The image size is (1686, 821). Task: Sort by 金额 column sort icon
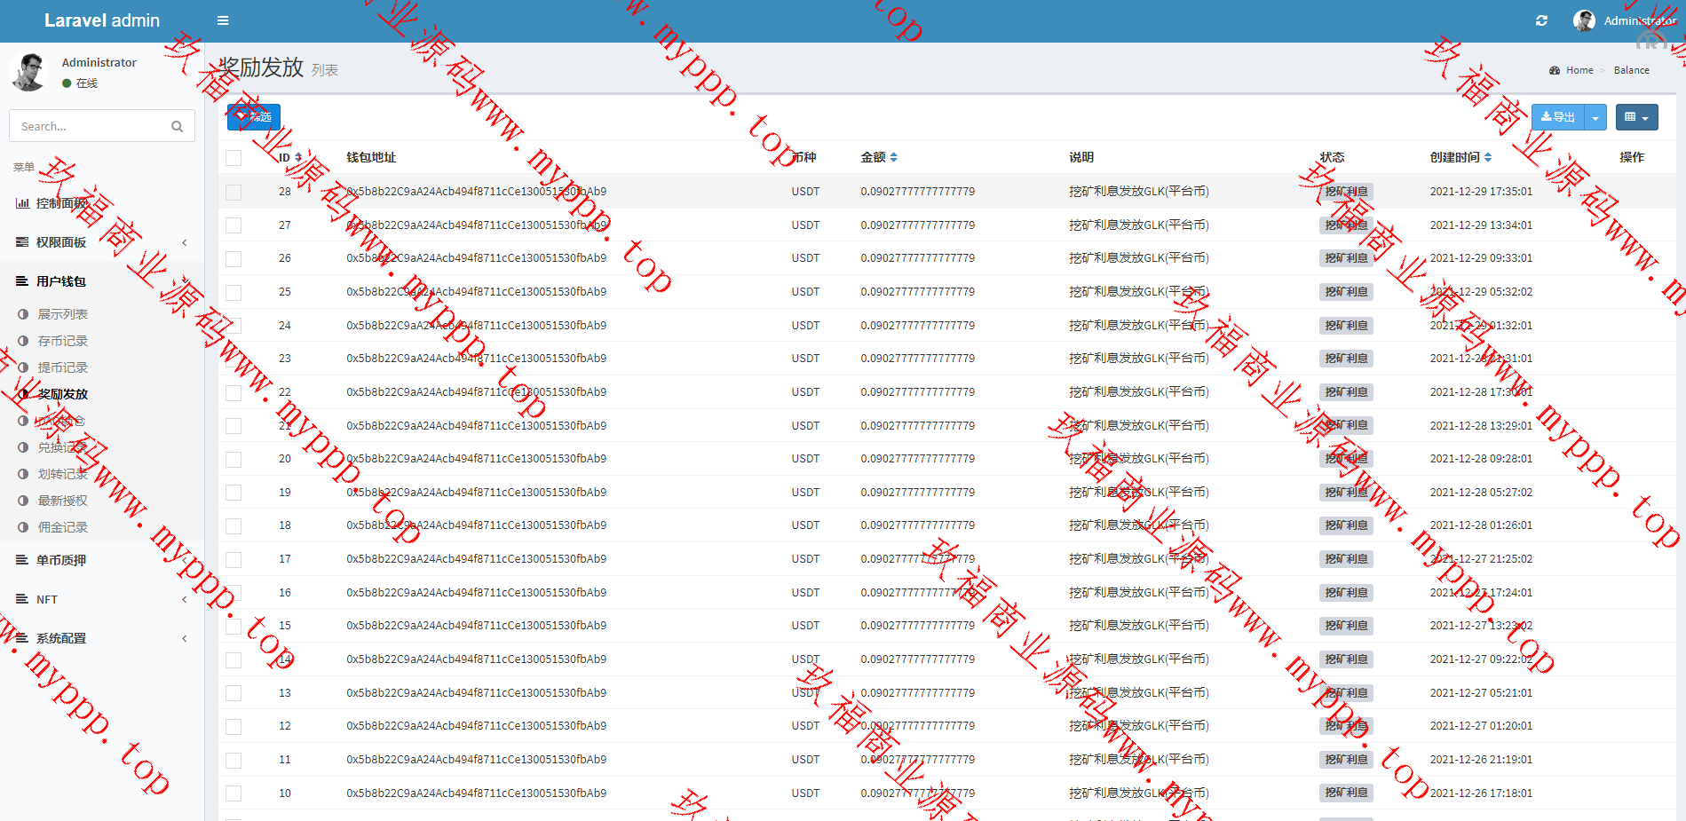893,157
